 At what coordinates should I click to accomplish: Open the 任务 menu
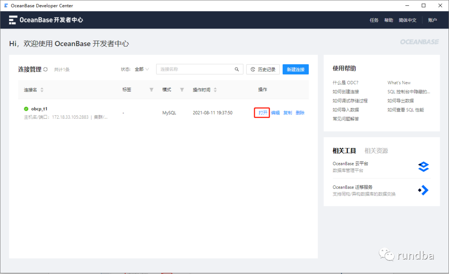coord(374,20)
